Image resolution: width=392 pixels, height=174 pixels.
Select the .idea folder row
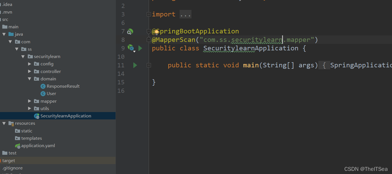58,5
